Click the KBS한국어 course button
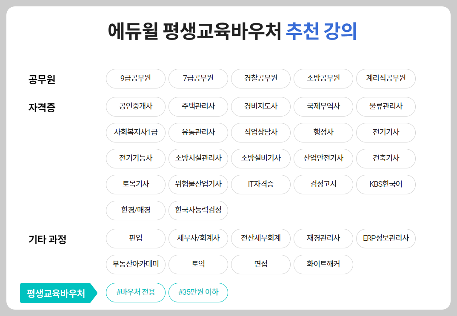 point(386,184)
